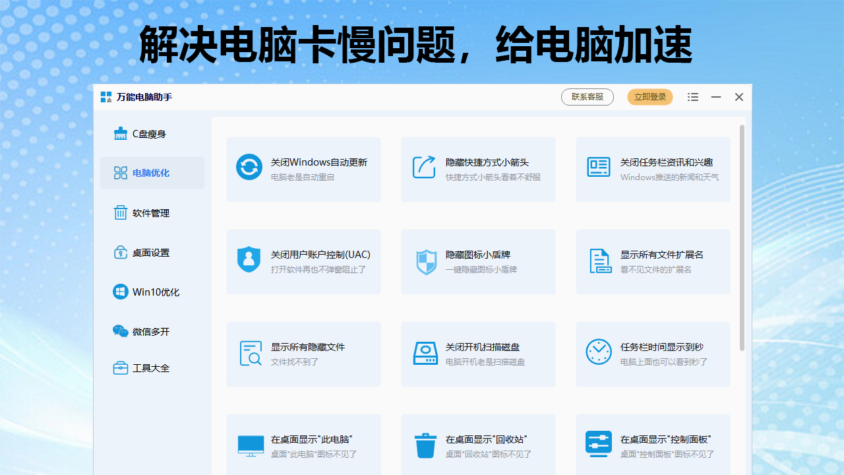The height and width of the screenshot is (475, 844).
Task: Click the 立即登录 button
Action: tap(650, 97)
